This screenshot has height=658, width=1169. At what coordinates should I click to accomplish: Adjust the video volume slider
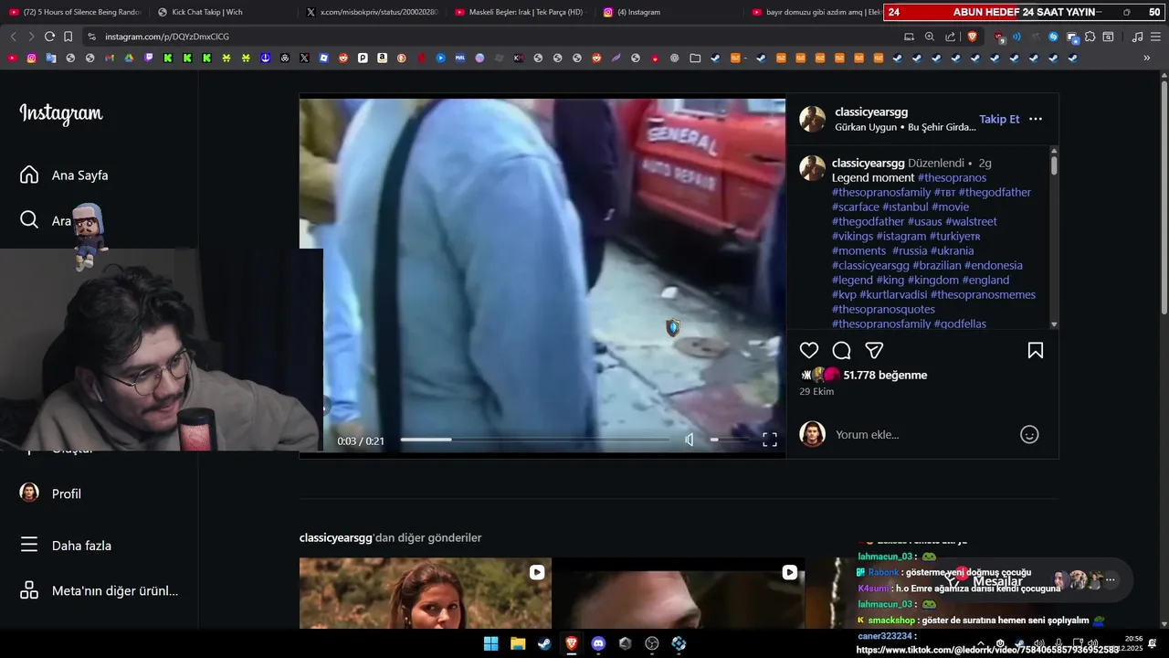point(728,440)
